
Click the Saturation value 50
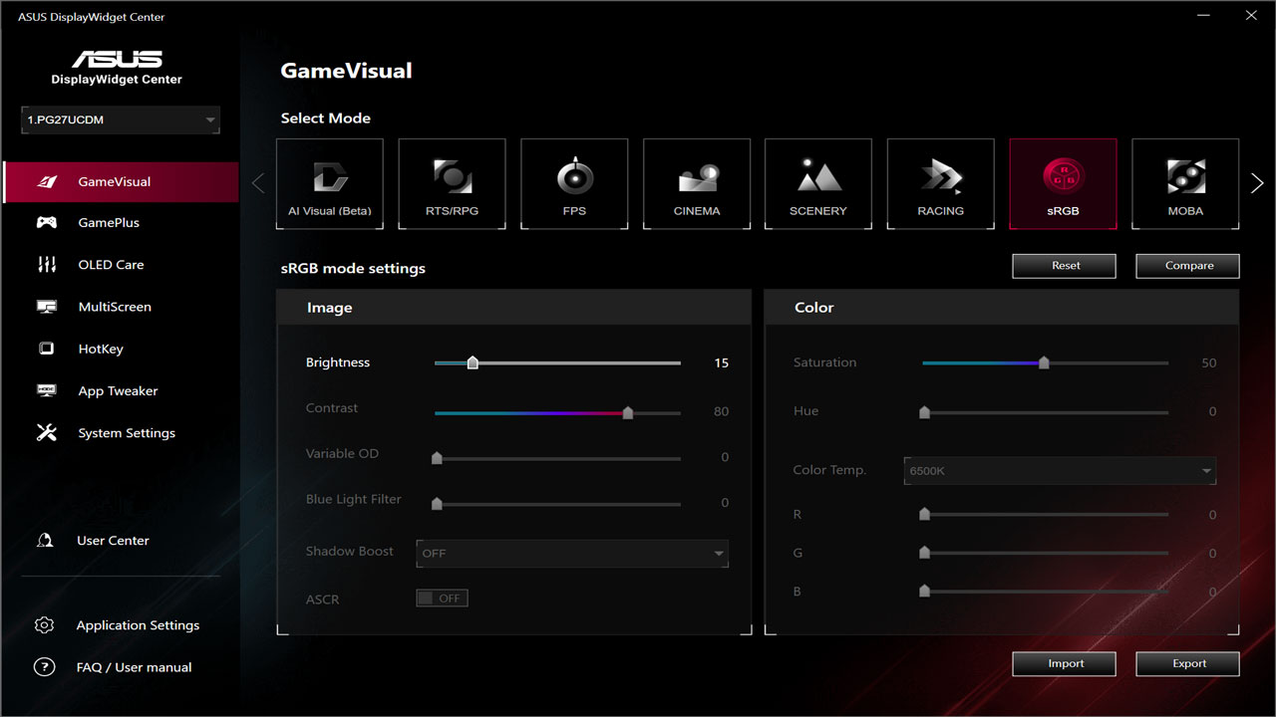pos(1208,363)
